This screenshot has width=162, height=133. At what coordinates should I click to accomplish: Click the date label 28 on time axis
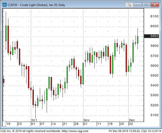pyautogui.click(x=76, y=124)
